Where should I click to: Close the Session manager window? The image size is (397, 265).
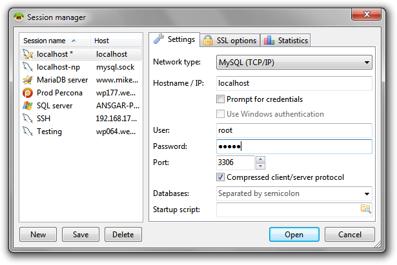click(366, 14)
